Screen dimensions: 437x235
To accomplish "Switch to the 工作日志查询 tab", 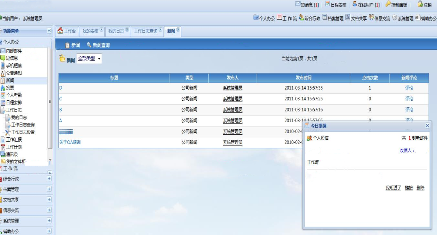I will click(145, 31).
